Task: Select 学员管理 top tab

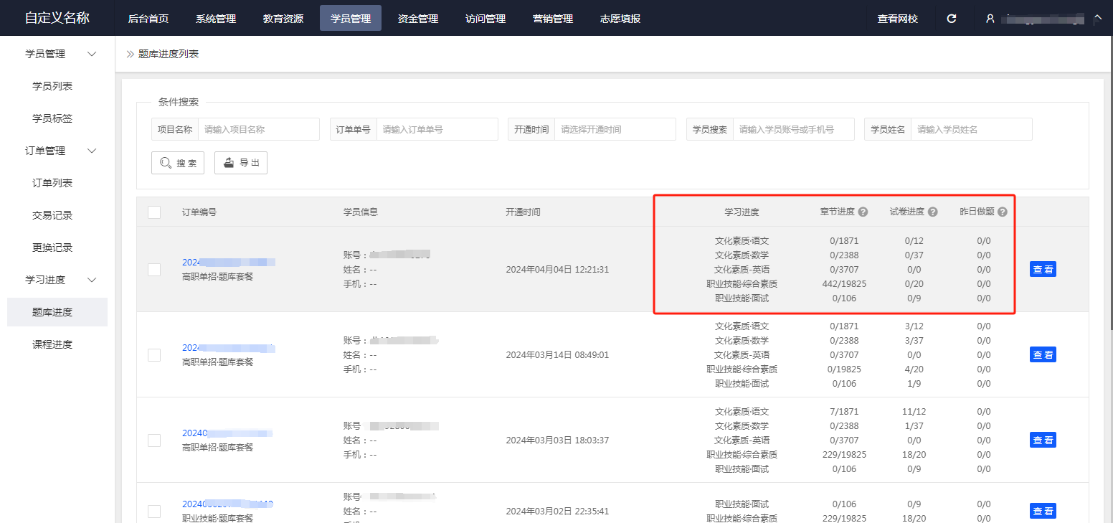Action: pyautogui.click(x=351, y=19)
